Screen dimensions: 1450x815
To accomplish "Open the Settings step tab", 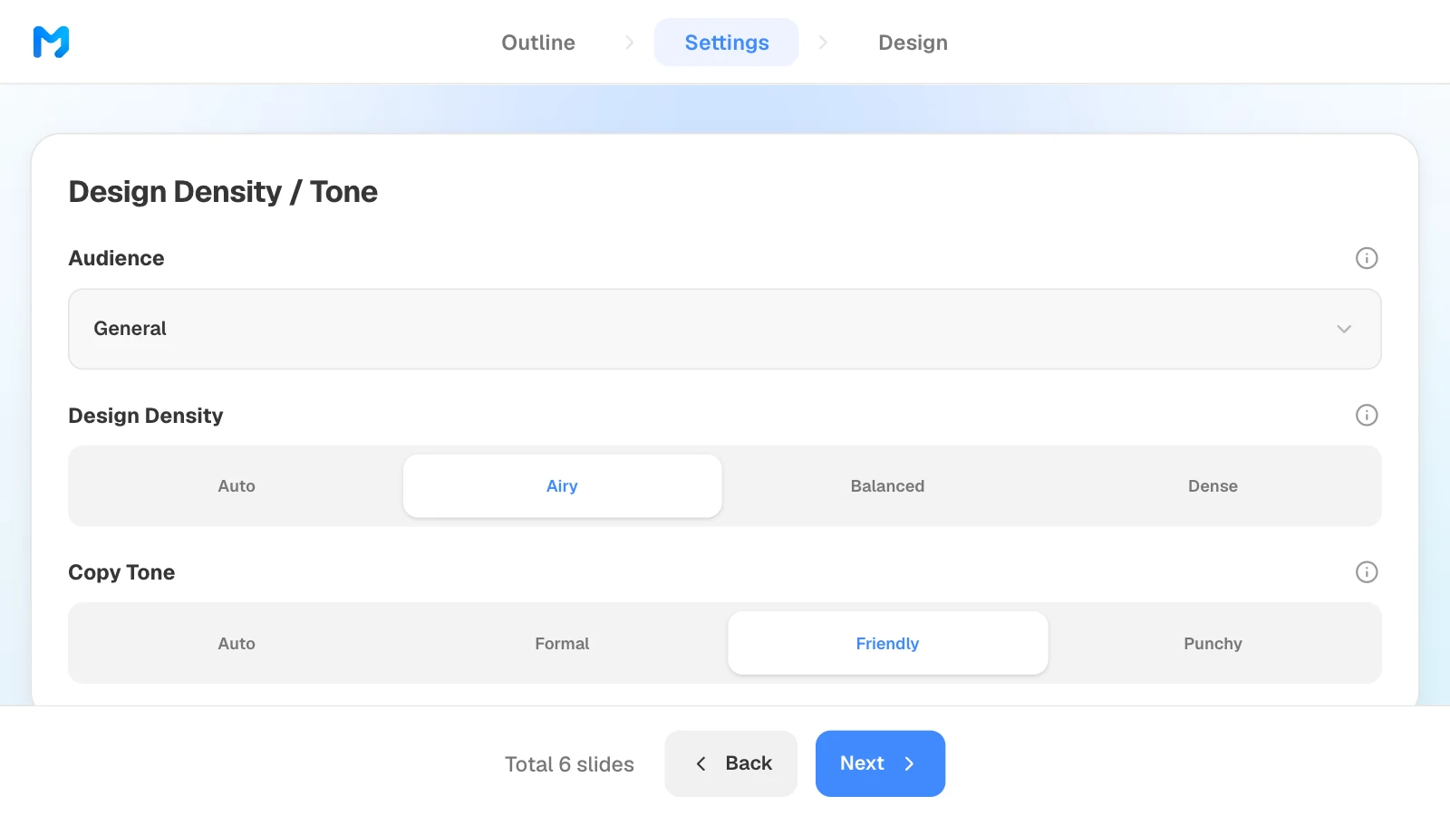I will point(727,43).
